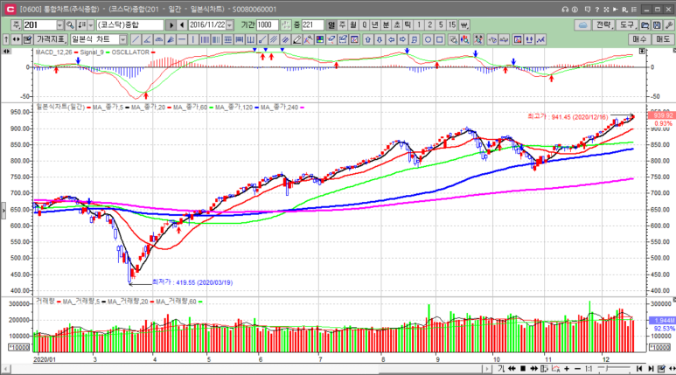Open the sort order dropdown arrow
The image size is (676, 375).
[91, 25]
